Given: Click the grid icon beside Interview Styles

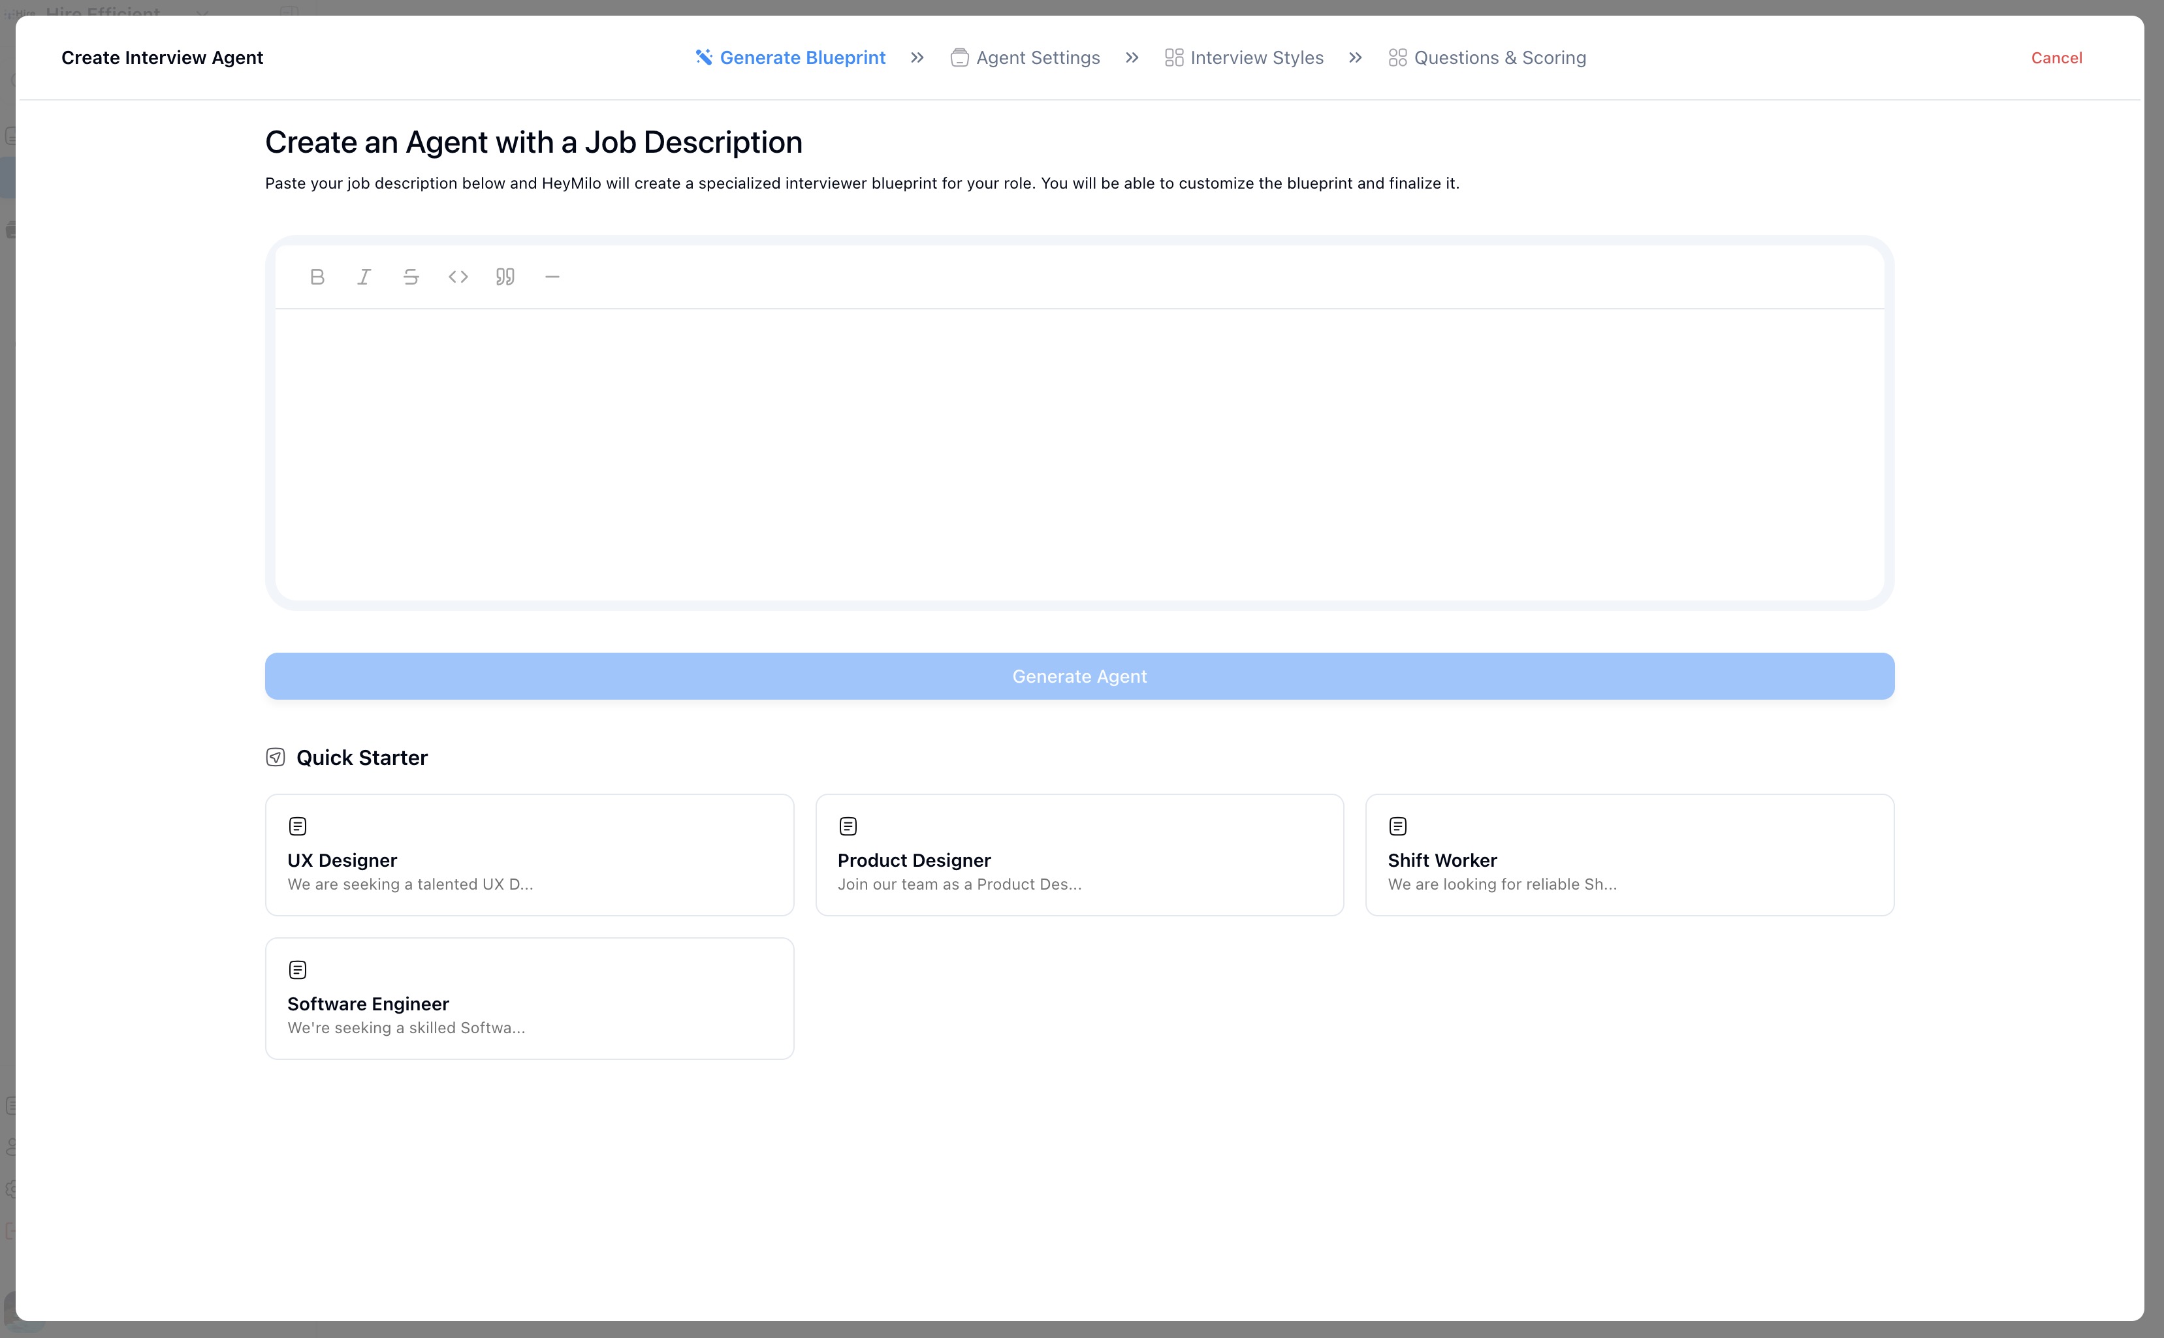Looking at the screenshot, I should (x=1173, y=57).
